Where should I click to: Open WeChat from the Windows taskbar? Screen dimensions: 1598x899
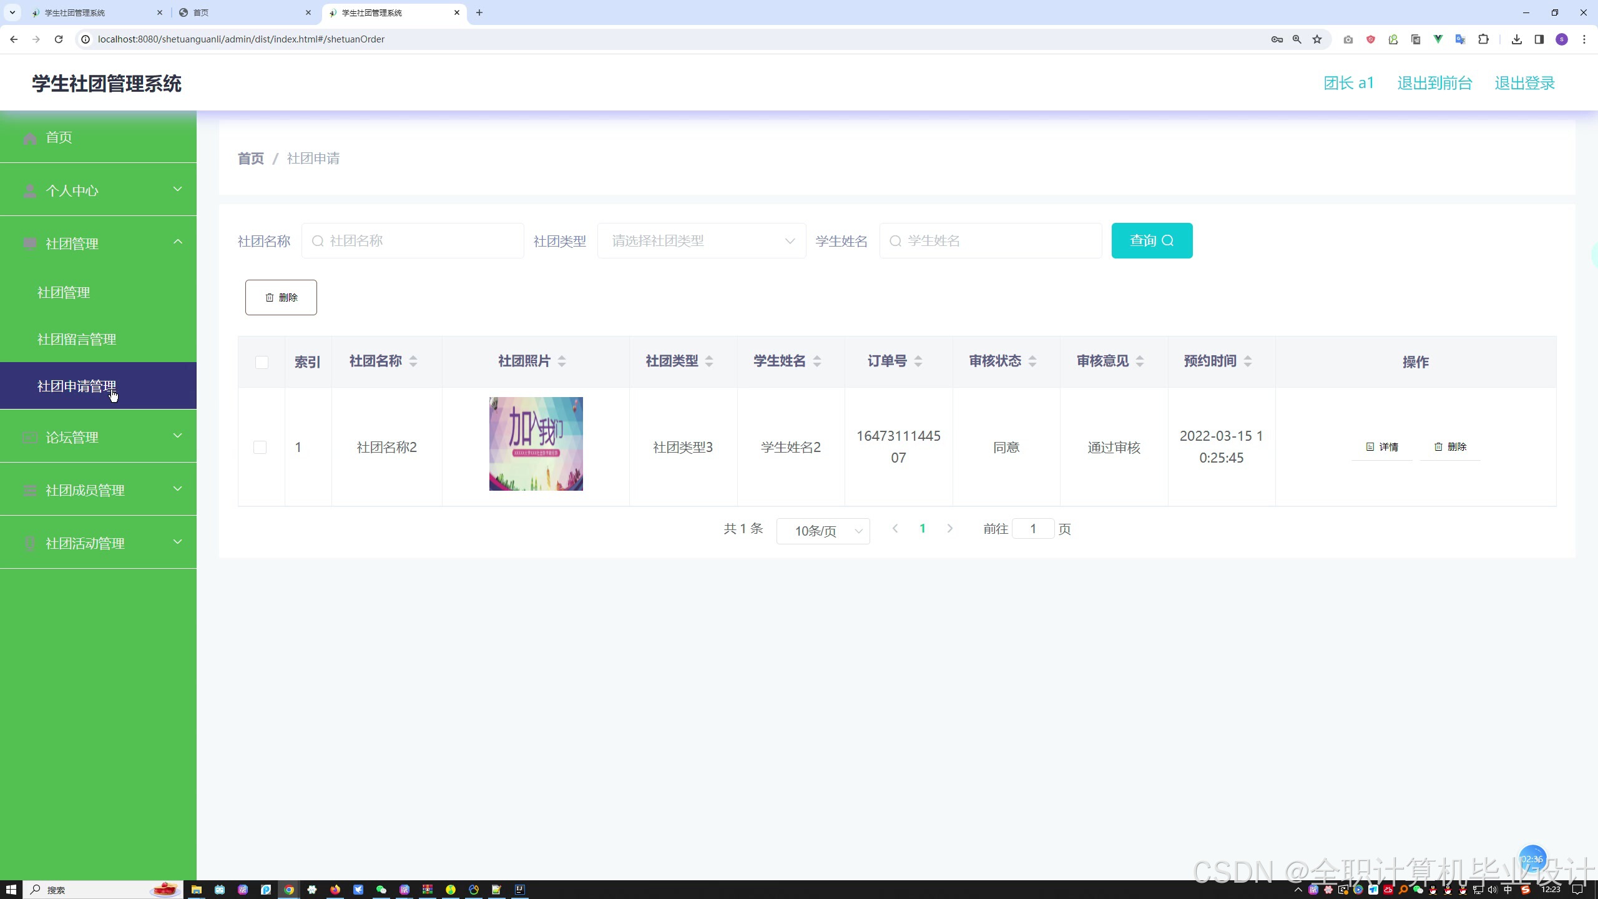[x=381, y=890]
